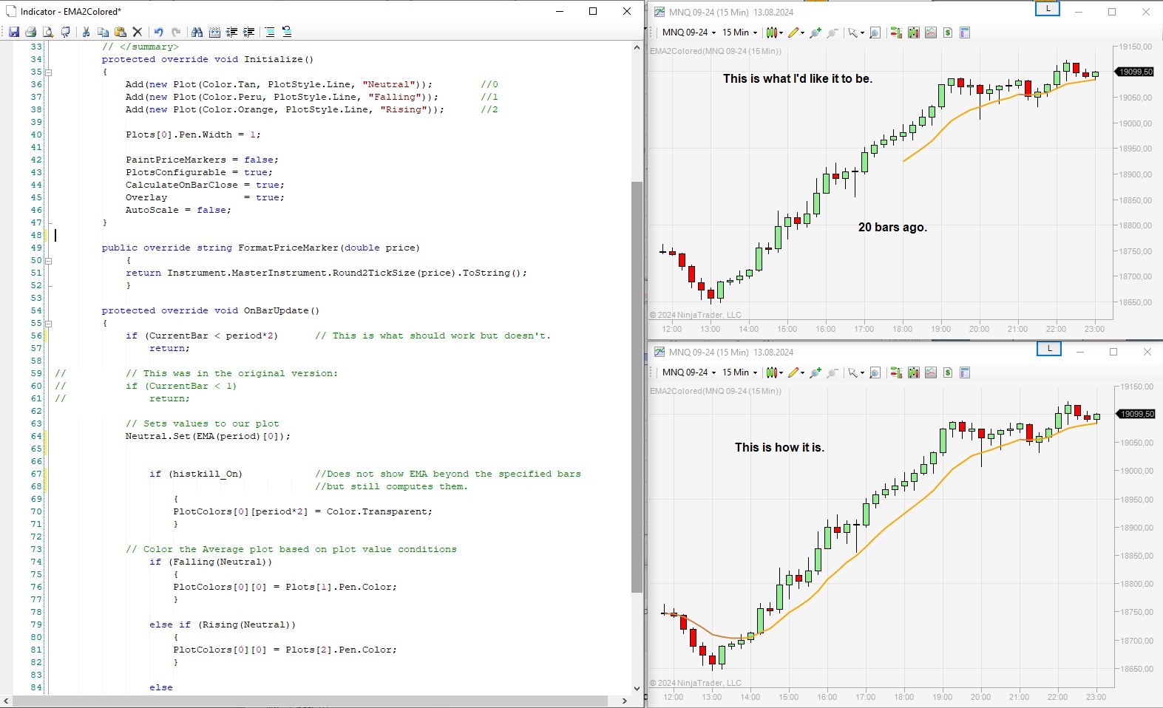The height and width of the screenshot is (708, 1163).
Task: Click the 'CalculateOnBarClose = true;' line
Action: [x=205, y=185]
